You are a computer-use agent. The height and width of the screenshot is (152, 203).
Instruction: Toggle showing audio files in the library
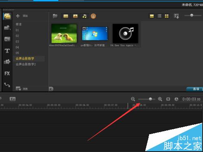[x=84, y=16]
